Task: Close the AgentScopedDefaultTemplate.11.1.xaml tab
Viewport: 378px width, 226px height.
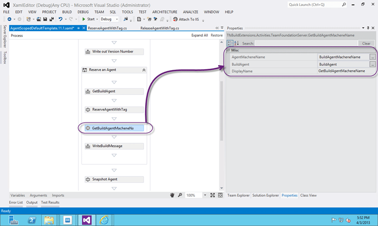Action: (x=84, y=28)
